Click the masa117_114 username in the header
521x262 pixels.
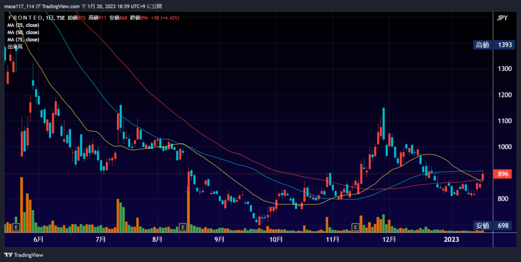(19, 6)
